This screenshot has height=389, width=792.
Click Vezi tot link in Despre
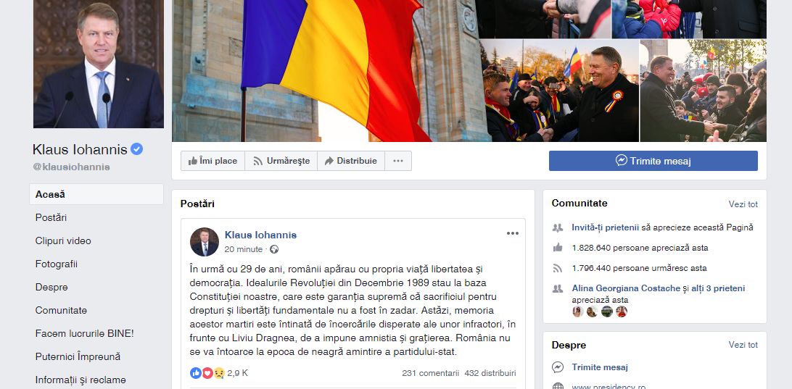pyautogui.click(x=743, y=345)
